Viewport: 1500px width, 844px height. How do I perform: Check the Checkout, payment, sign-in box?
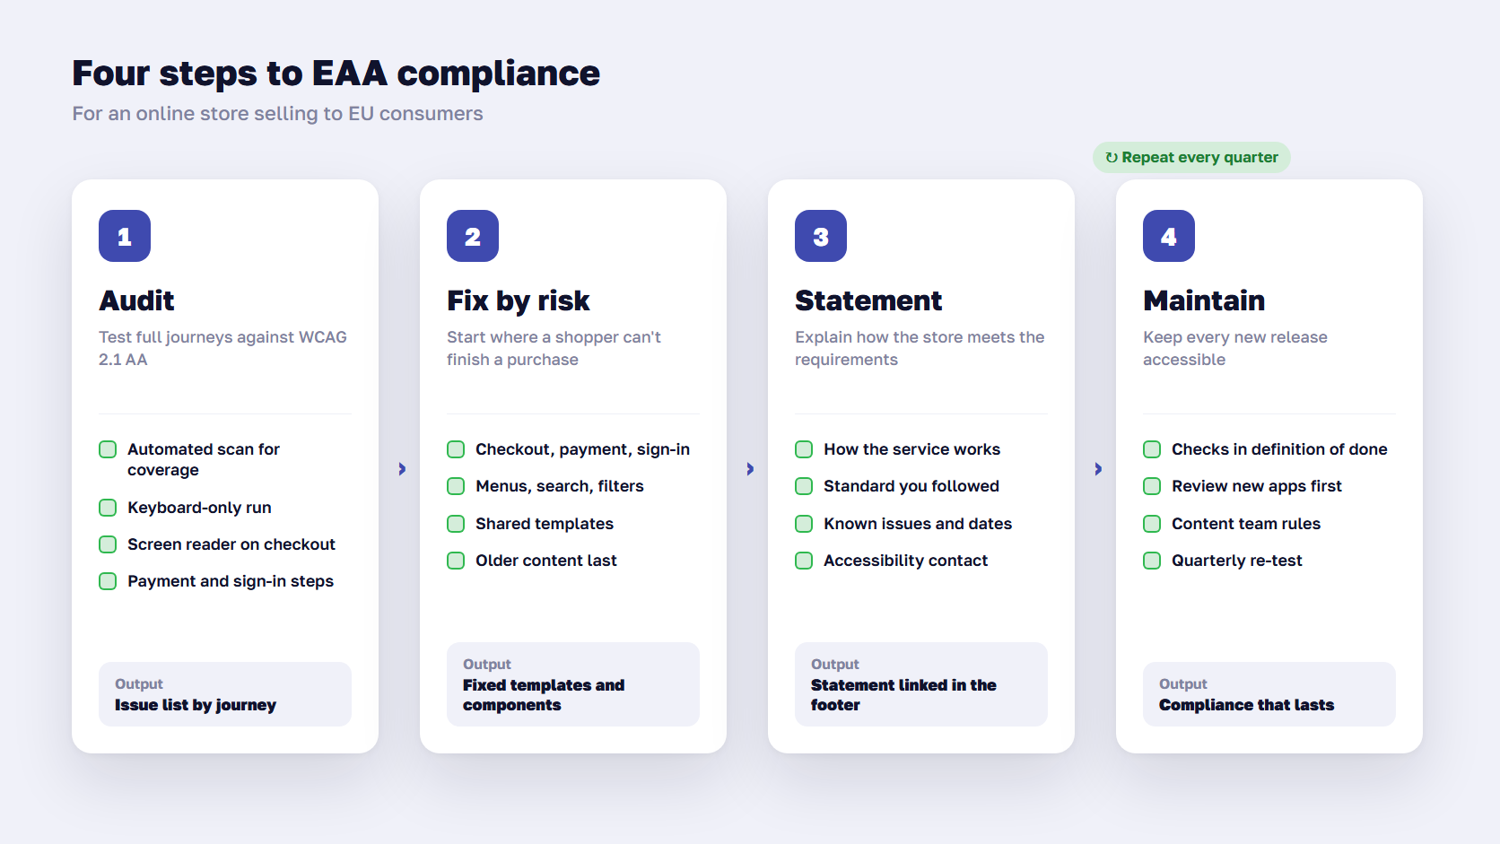(x=456, y=449)
